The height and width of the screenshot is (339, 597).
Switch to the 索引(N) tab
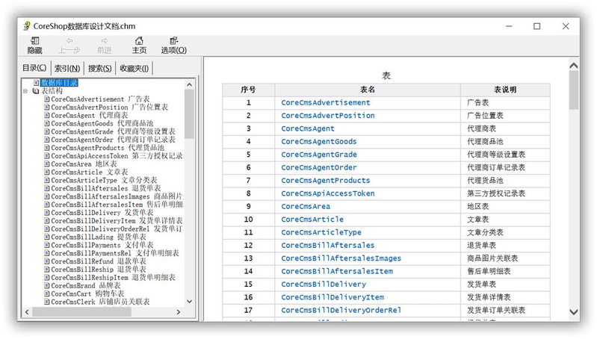point(67,68)
